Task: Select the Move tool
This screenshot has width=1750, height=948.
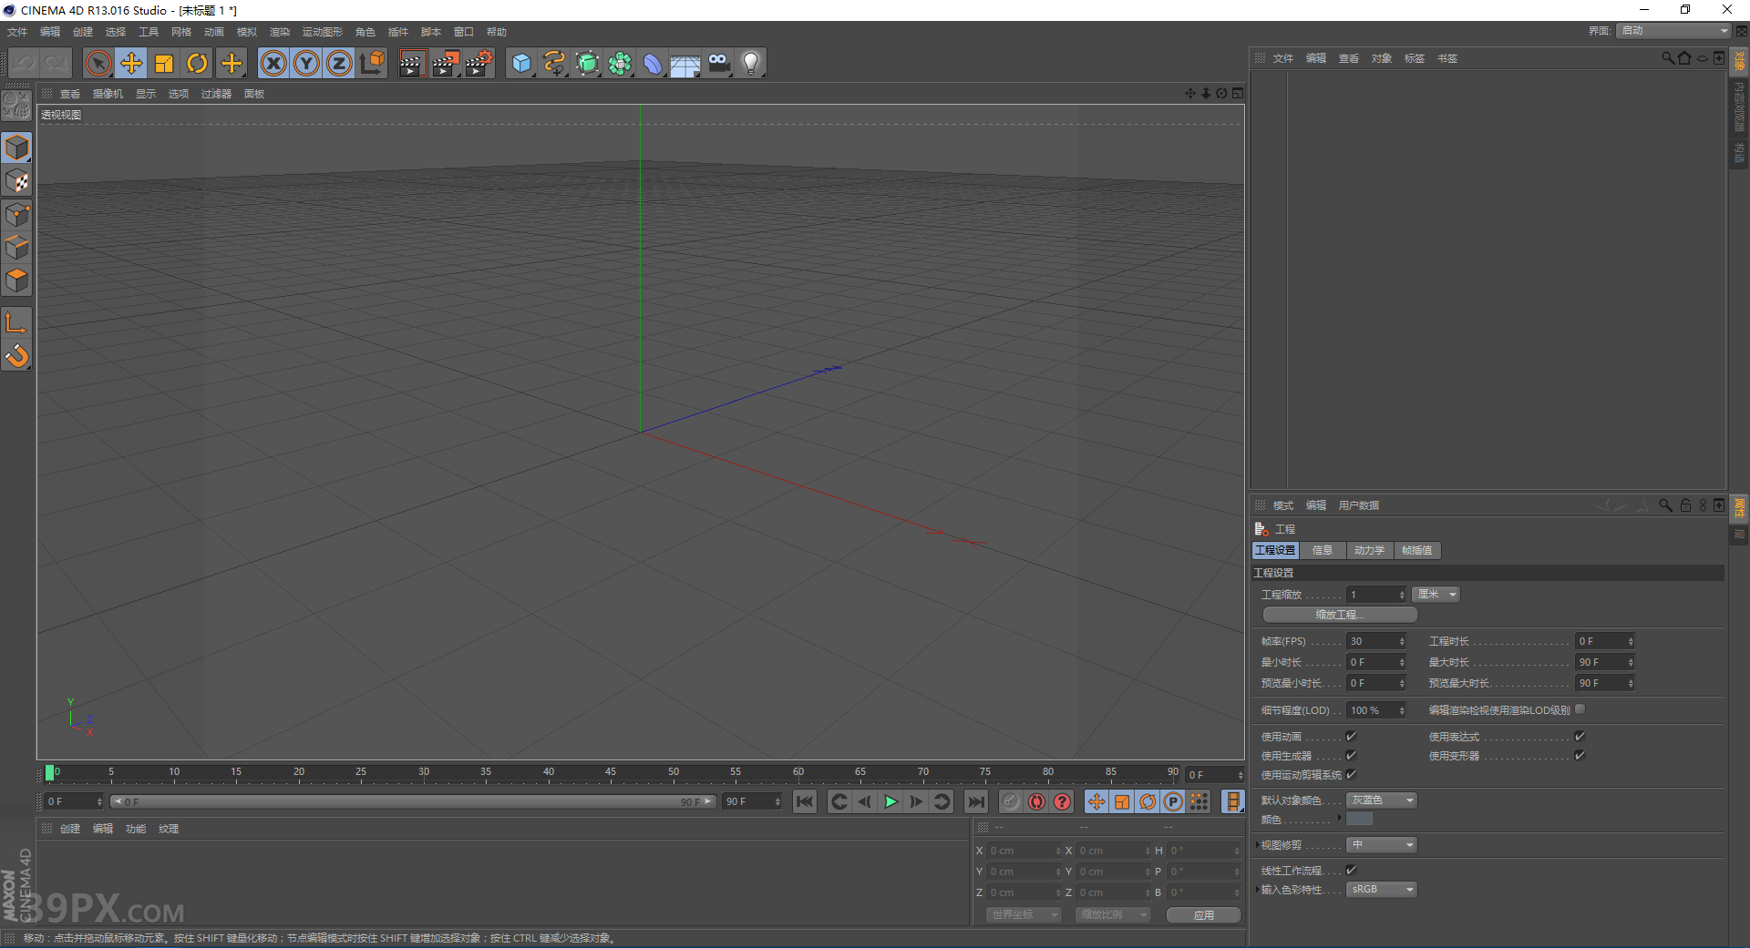Action: pyautogui.click(x=131, y=63)
